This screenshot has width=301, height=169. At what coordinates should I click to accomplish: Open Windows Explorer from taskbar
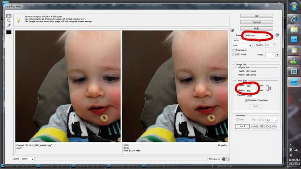(294, 29)
